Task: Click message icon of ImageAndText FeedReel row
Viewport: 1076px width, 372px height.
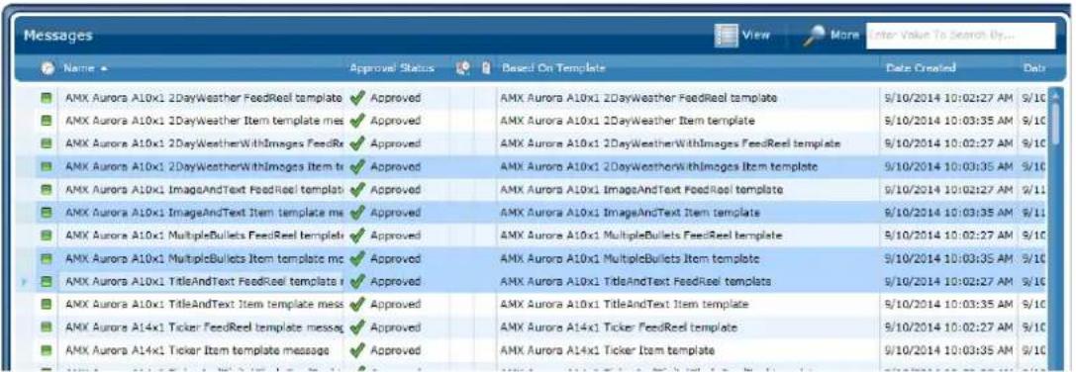Action: point(47,189)
